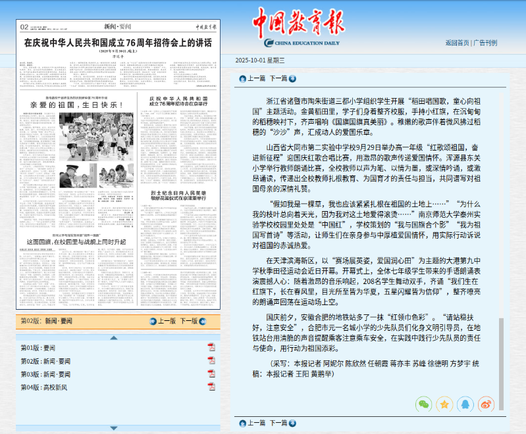The image size is (526, 434).
Task: Open 第04版 高校新风 in page list
Action: pos(45,387)
